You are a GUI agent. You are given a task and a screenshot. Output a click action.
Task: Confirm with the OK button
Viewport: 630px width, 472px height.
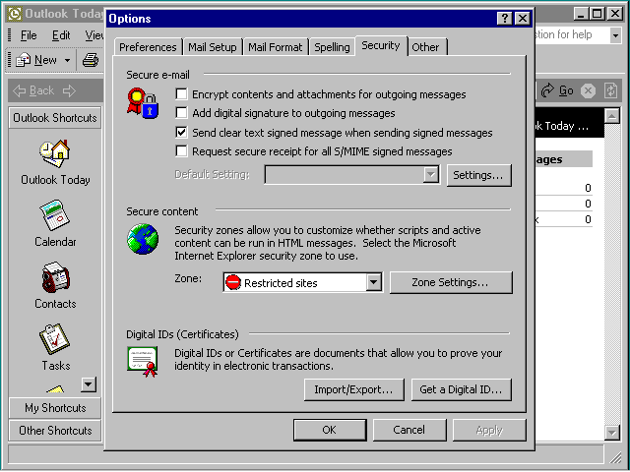pos(330,430)
